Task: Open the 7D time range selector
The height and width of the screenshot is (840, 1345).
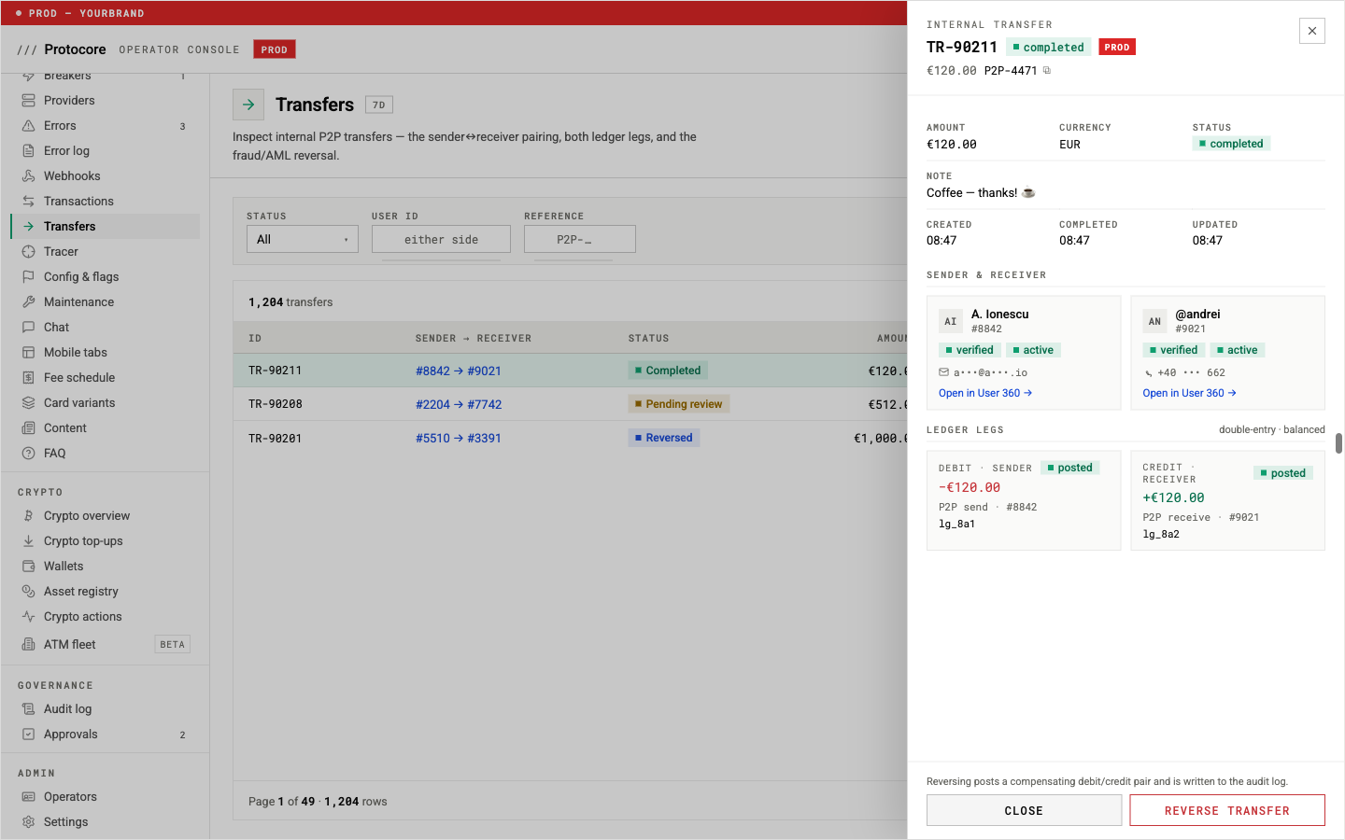Action: [x=379, y=105]
